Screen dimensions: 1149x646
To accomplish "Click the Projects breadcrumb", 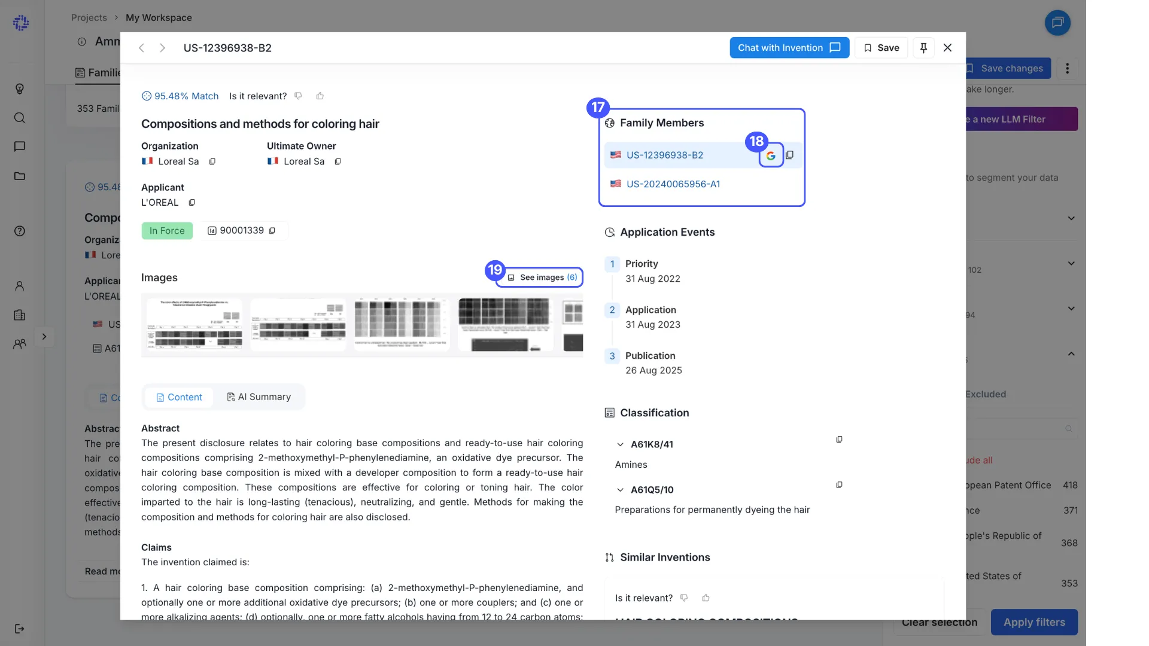I will tap(89, 18).
